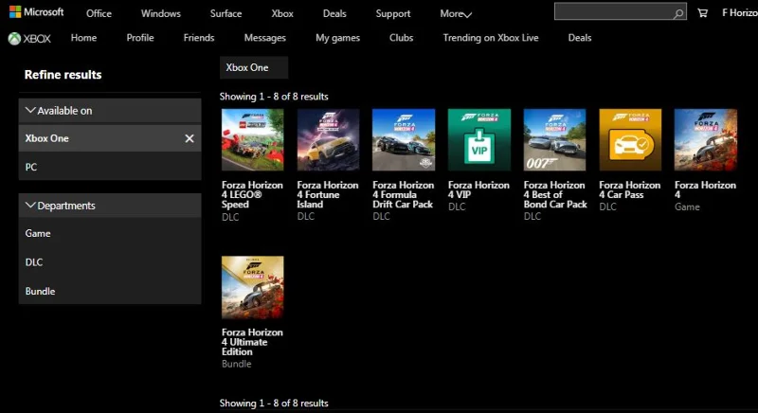This screenshot has width=758, height=413.
Task: Click the top search input field
Action: [612, 12]
